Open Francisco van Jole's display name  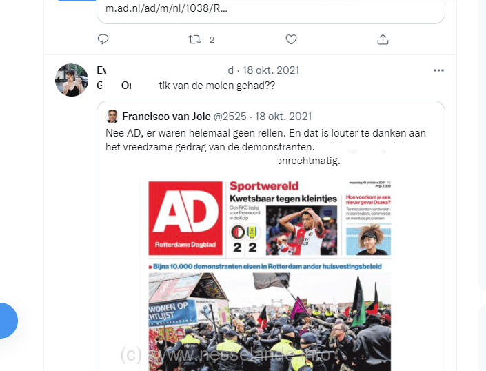[166, 117]
